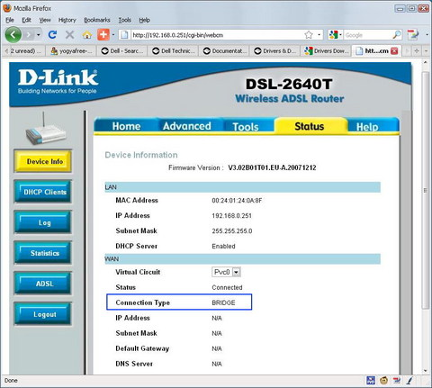Click the Stop loading X icon

(x=69, y=35)
